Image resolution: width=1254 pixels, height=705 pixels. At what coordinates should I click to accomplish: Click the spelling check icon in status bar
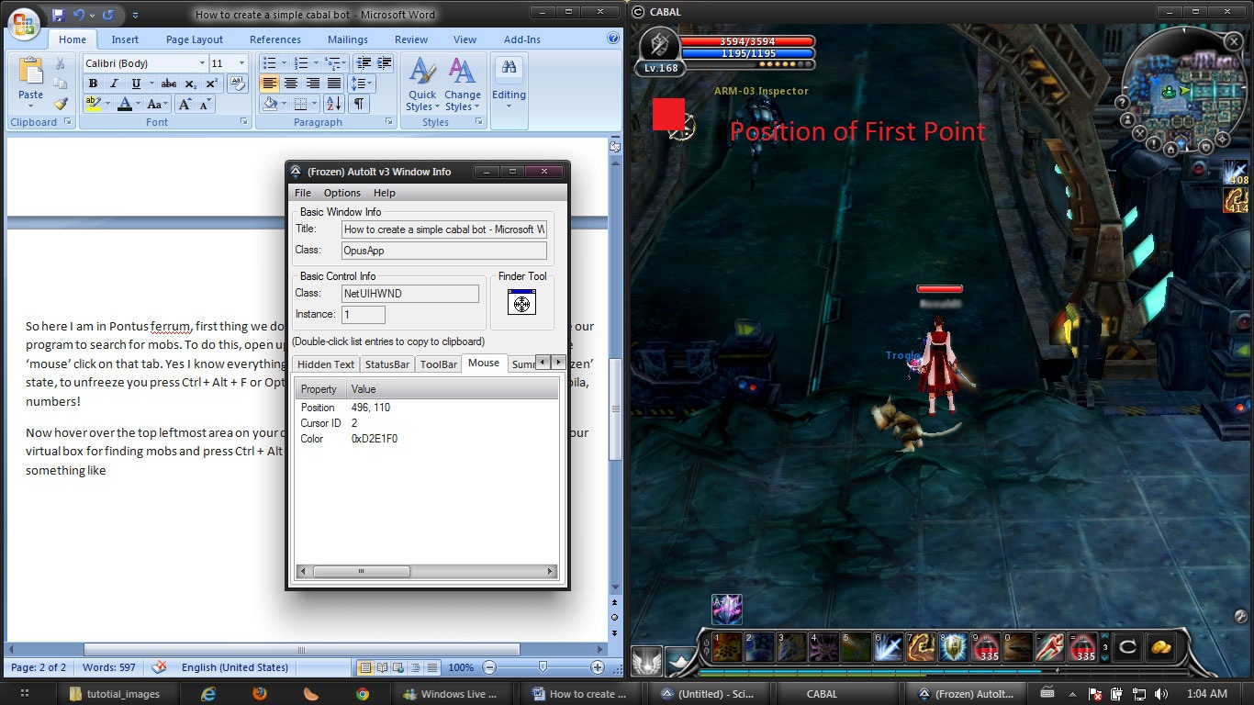pyautogui.click(x=159, y=667)
